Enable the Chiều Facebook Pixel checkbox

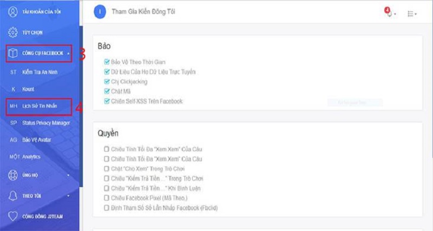click(107, 198)
